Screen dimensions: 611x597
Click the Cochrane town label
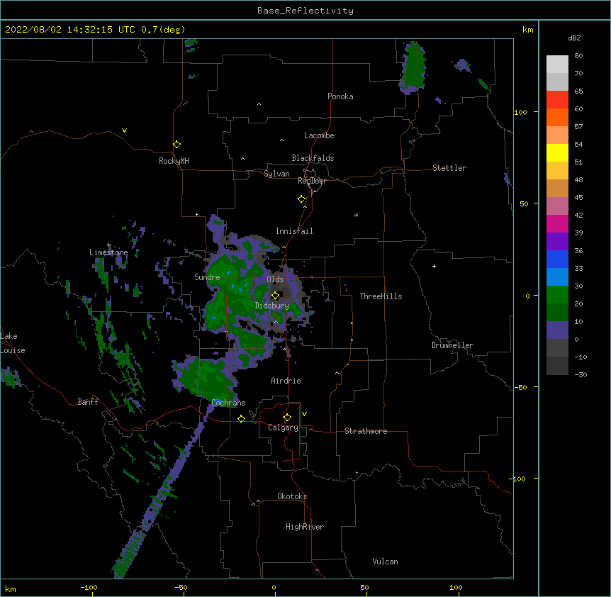(228, 403)
